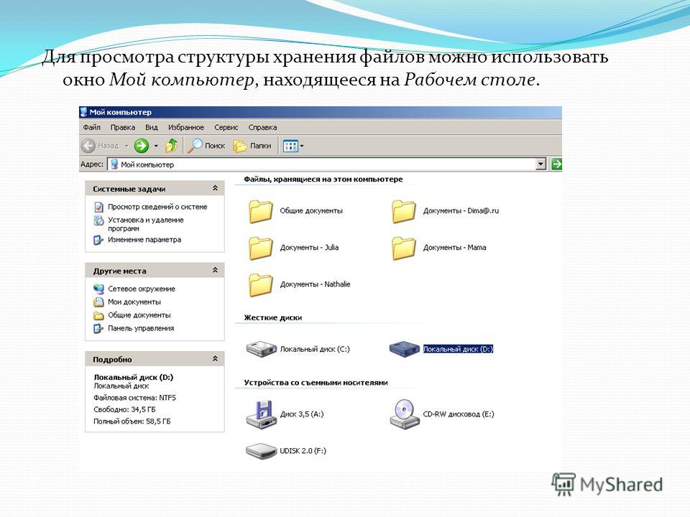Screen dimensions: 690x517
Task: Select the Документы - Dima@.ru folder icon
Action: pyautogui.click(x=403, y=211)
